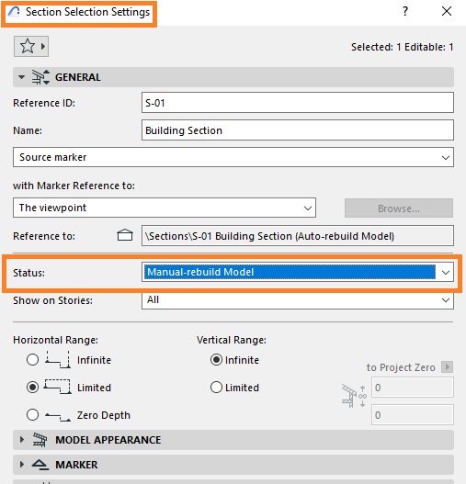Select Limited horizontal range radio button
The width and height of the screenshot is (466, 484).
32,387
